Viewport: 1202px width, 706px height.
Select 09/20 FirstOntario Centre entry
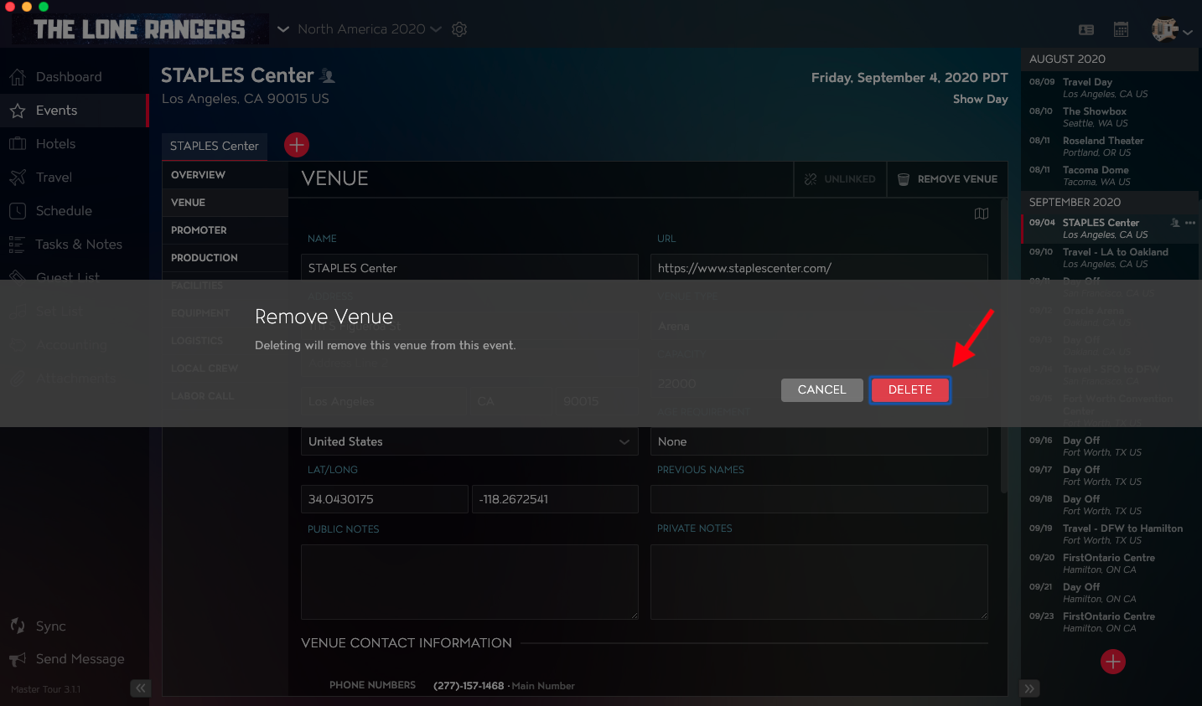point(1110,564)
